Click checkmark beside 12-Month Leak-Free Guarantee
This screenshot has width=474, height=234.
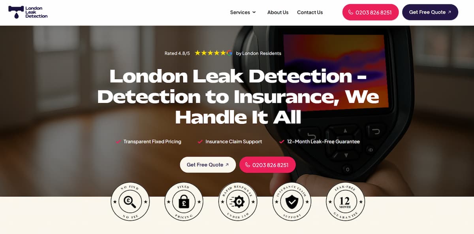click(x=282, y=142)
